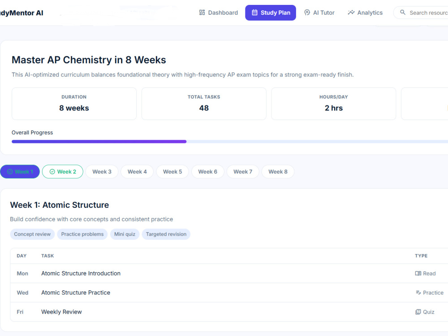
Task: Open the Week 5 tab
Action: click(x=172, y=172)
